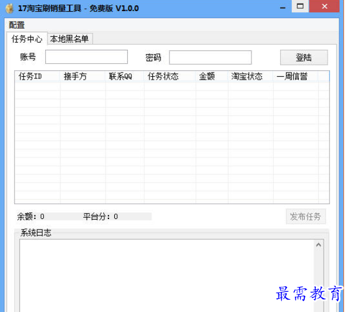Click the 密码 input field
The image size is (347, 312).
pyautogui.click(x=210, y=57)
